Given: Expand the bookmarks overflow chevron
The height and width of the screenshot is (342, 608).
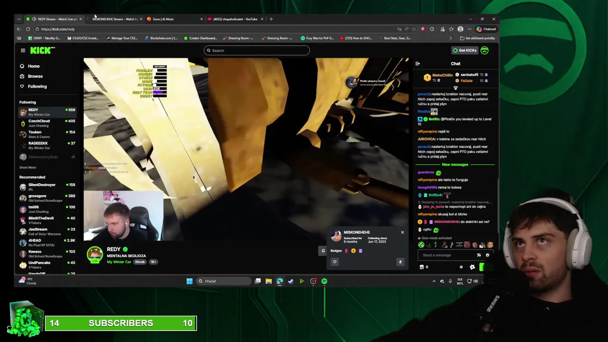Looking at the screenshot, I should [x=451, y=38].
